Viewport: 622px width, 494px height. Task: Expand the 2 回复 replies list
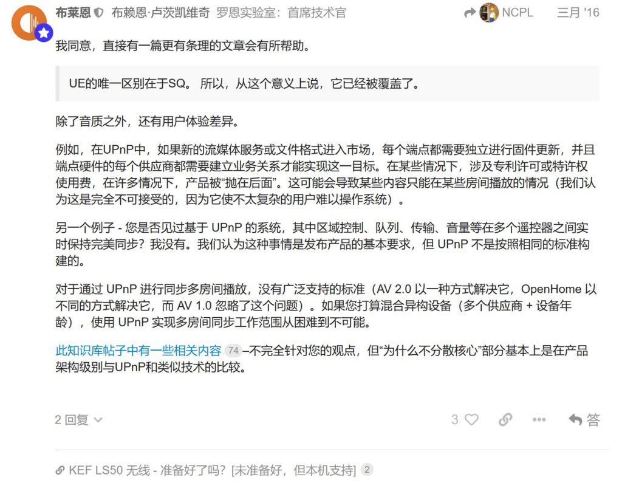pos(78,420)
